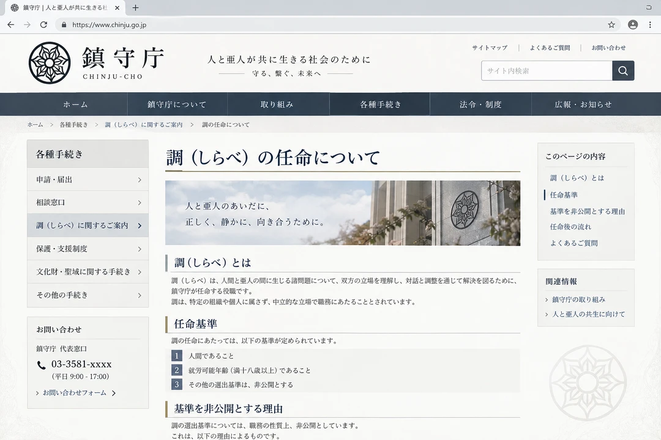Open the 法令・制度 navigation menu

pyautogui.click(x=480, y=105)
